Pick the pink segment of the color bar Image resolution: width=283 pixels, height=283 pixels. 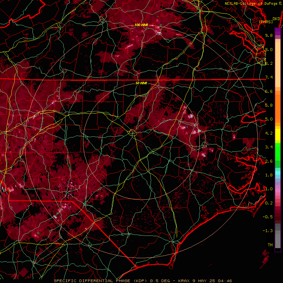click(278, 191)
